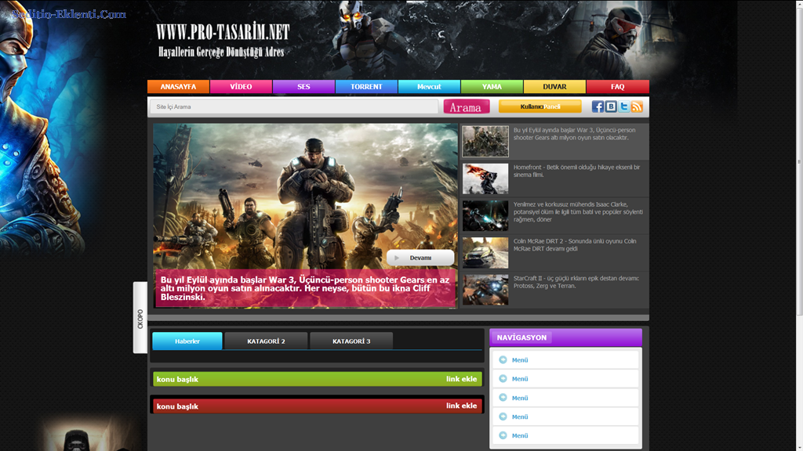This screenshot has height=451, width=803.
Task: Click konu başlık on green bar
Action: pyautogui.click(x=177, y=380)
